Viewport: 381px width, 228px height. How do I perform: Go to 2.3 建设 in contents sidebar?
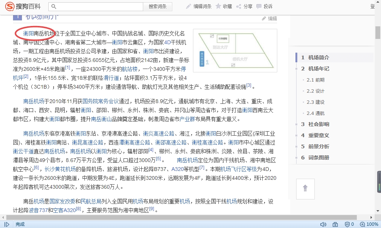pos(316,102)
